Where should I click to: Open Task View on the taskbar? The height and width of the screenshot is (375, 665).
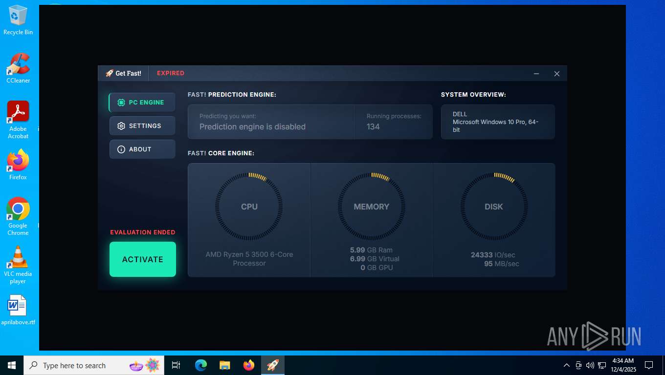click(x=176, y=365)
